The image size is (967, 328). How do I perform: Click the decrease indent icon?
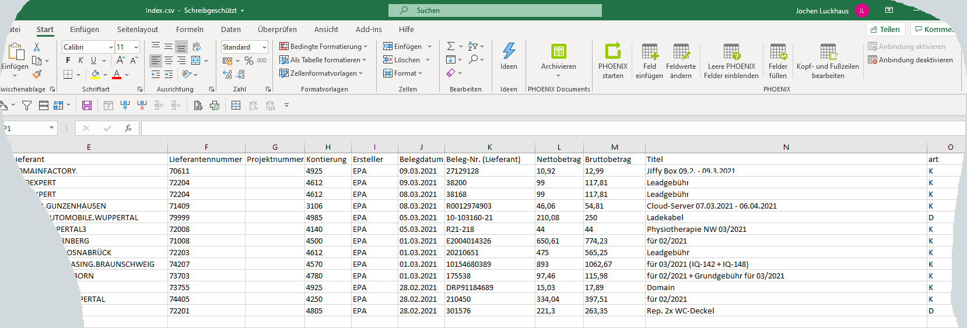pos(156,75)
